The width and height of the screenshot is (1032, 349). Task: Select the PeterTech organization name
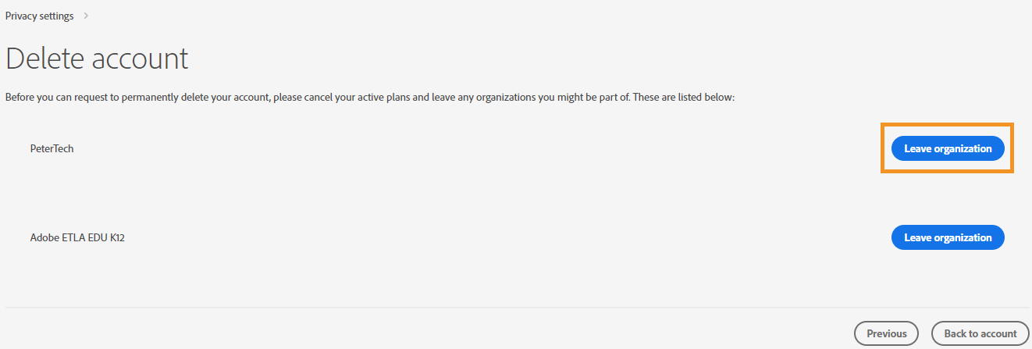tap(52, 148)
